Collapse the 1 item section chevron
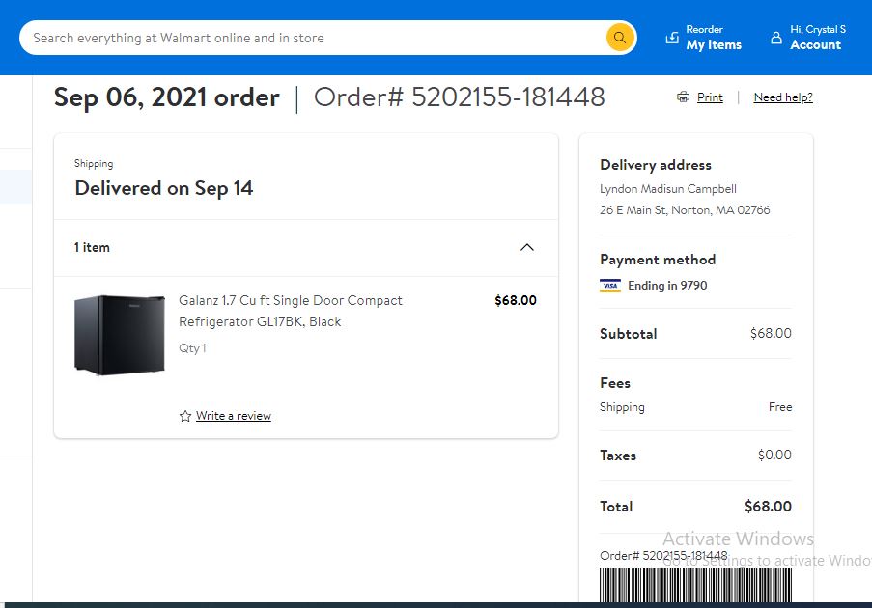Image resolution: width=872 pixels, height=608 pixels. pos(526,247)
